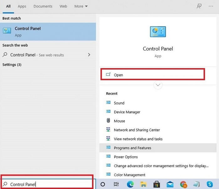Open the More filter dropdown
The image size is (219, 189).
[81, 6]
